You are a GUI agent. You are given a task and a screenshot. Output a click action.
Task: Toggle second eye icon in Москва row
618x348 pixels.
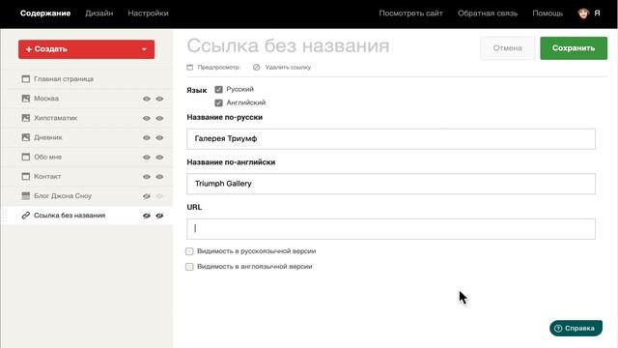159,99
